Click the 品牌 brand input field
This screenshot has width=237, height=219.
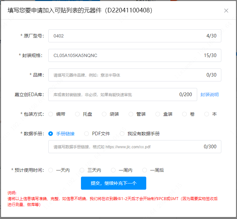click(x=127, y=75)
